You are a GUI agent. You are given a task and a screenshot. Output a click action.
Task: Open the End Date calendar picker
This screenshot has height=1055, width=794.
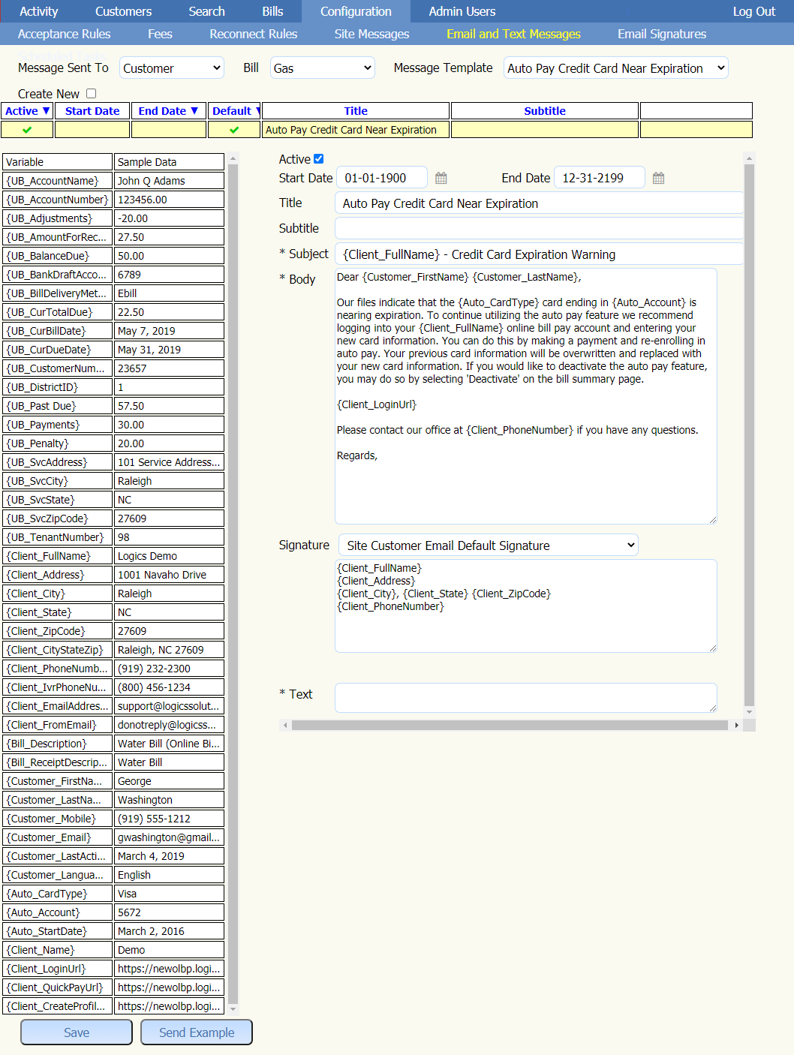tap(658, 179)
